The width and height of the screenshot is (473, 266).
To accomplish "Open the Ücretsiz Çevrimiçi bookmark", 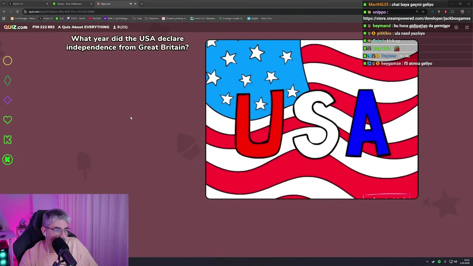I will pos(174,18).
